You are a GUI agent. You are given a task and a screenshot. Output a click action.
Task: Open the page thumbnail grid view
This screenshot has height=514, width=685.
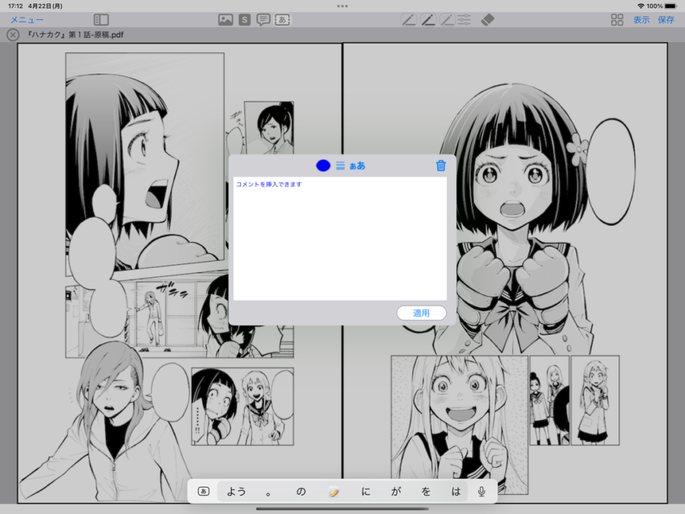pyautogui.click(x=617, y=19)
